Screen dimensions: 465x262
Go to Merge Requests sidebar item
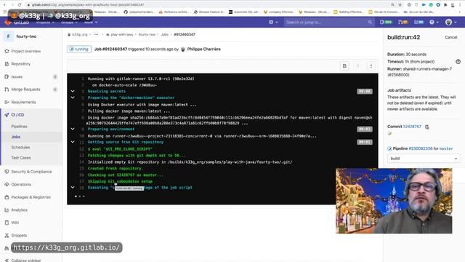(25, 90)
